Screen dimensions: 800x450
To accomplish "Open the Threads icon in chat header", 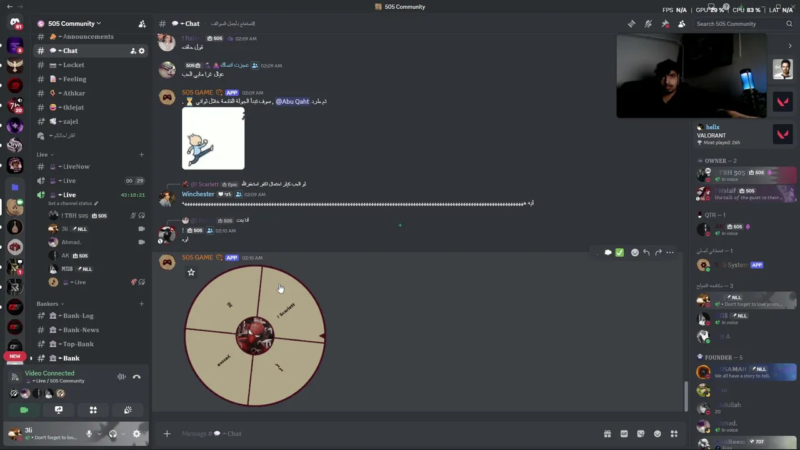I will point(631,24).
